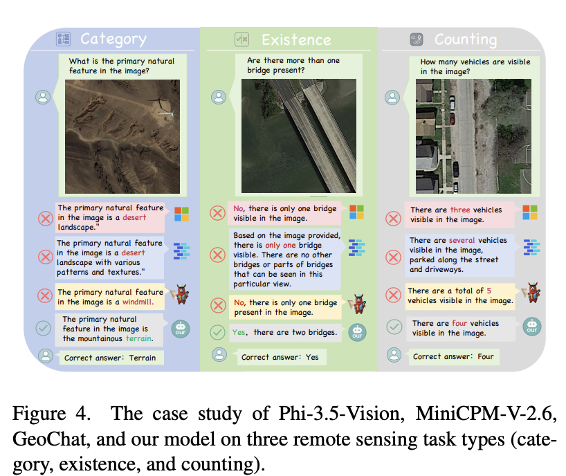The width and height of the screenshot is (566, 476).
Task: Click the 'Correct answer: Four' label
Action: (x=453, y=356)
